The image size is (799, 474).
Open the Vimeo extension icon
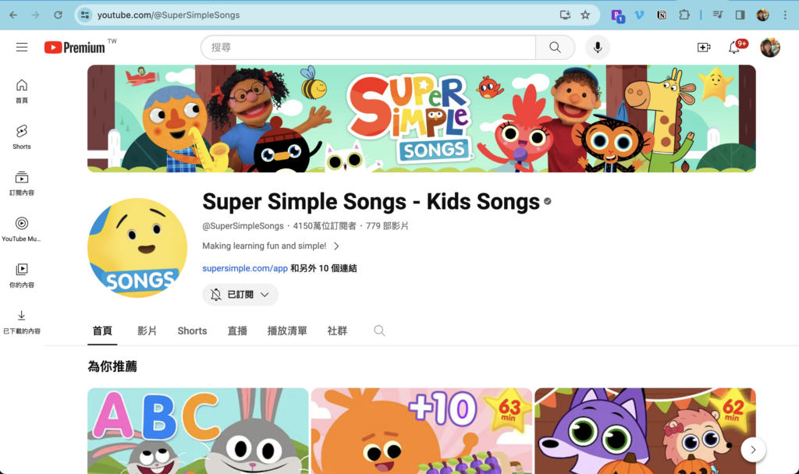(639, 15)
